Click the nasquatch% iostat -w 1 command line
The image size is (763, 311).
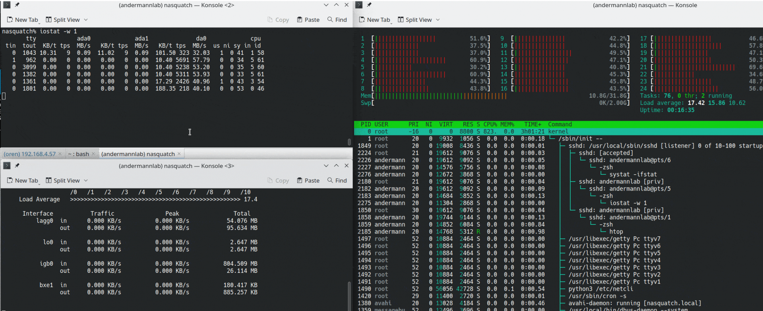tap(39, 31)
